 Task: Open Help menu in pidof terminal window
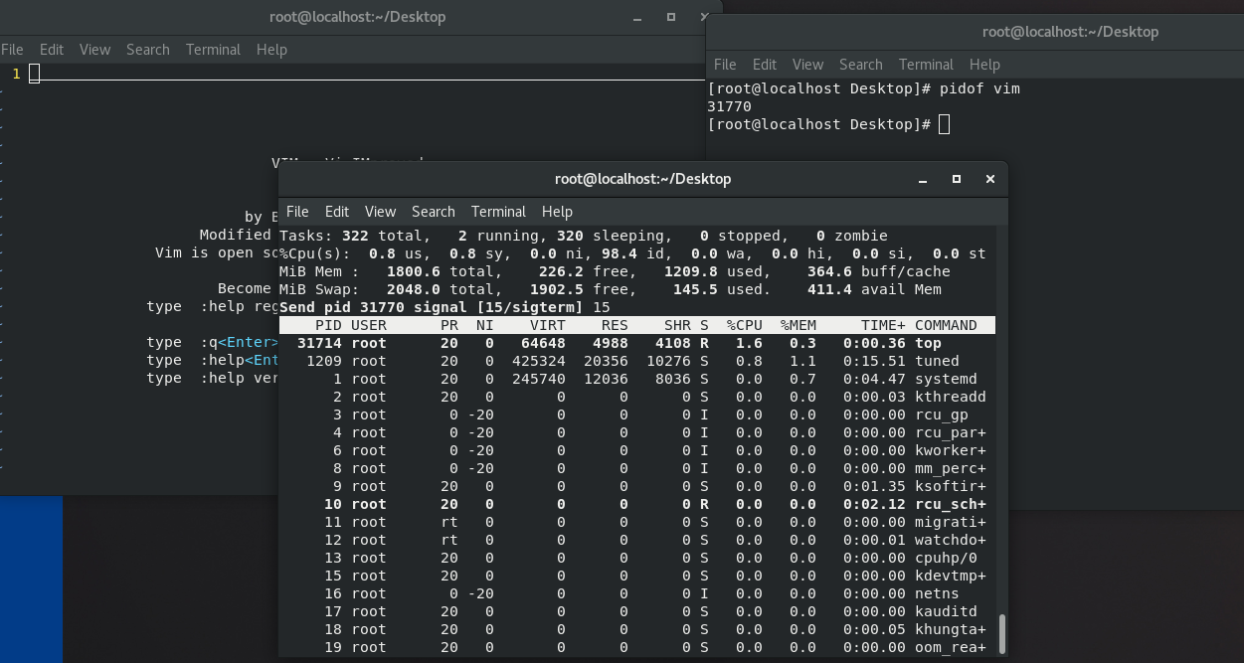[x=984, y=65]
